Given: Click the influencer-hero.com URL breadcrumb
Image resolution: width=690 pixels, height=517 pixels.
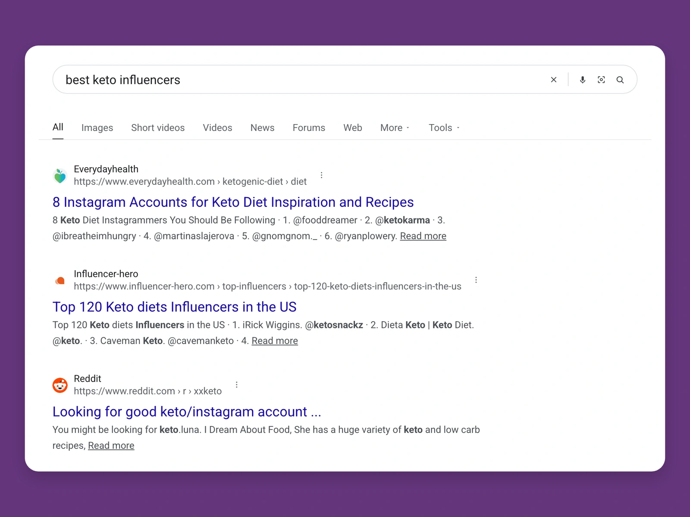Looking at the screenshot, I should pyautogui.click(x=267, y=286).
